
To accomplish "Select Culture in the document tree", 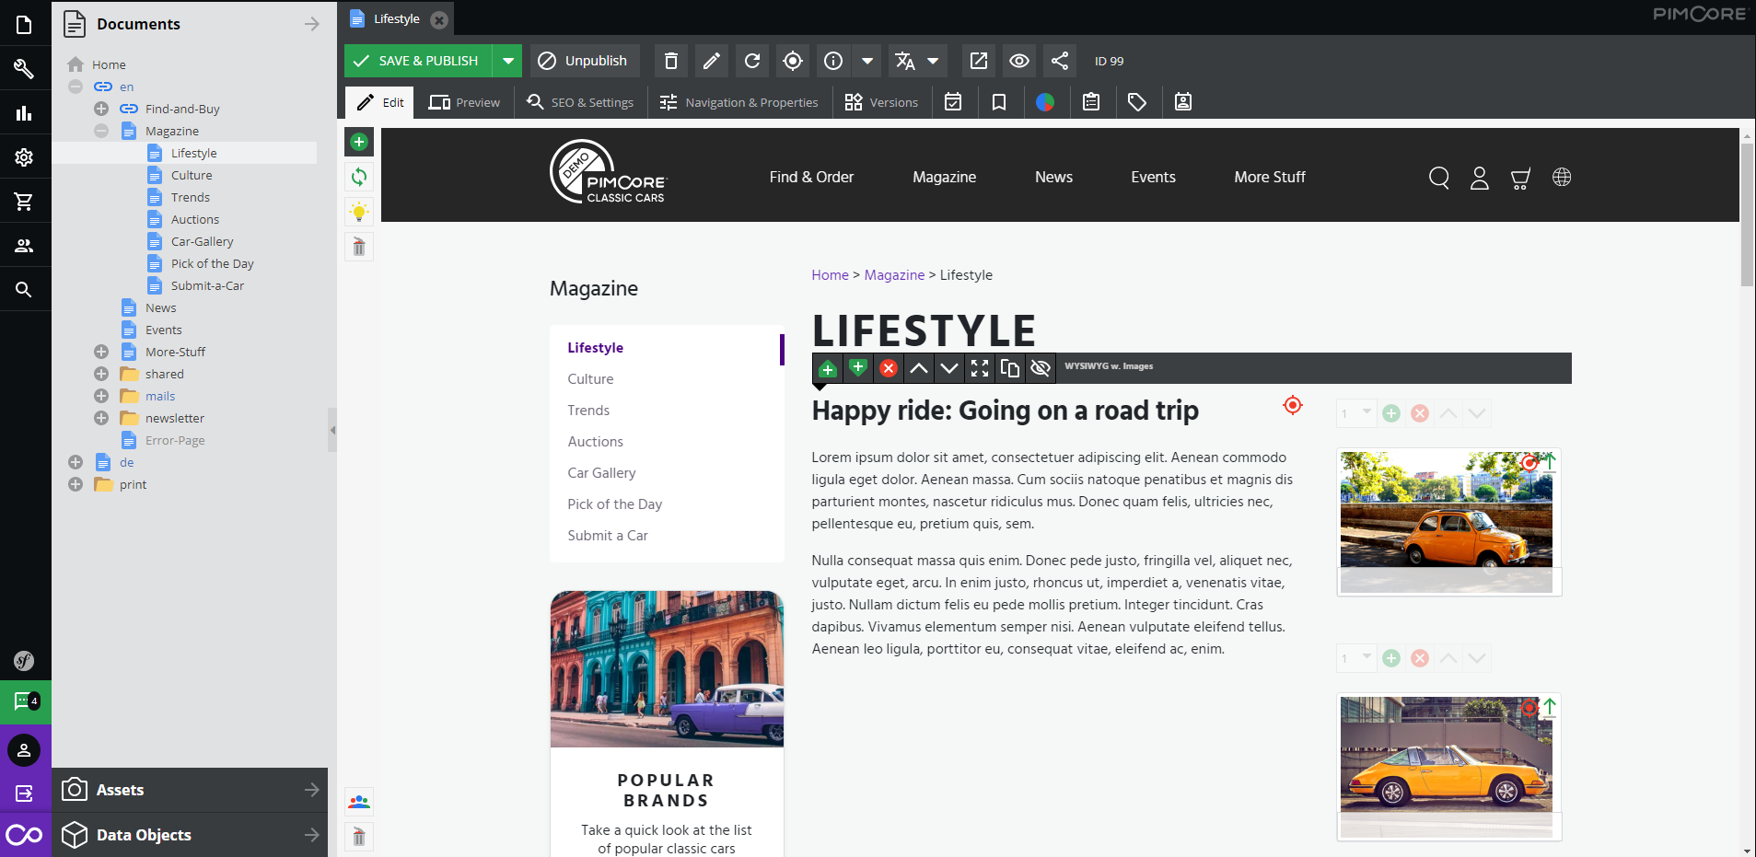I will point(192,175).
